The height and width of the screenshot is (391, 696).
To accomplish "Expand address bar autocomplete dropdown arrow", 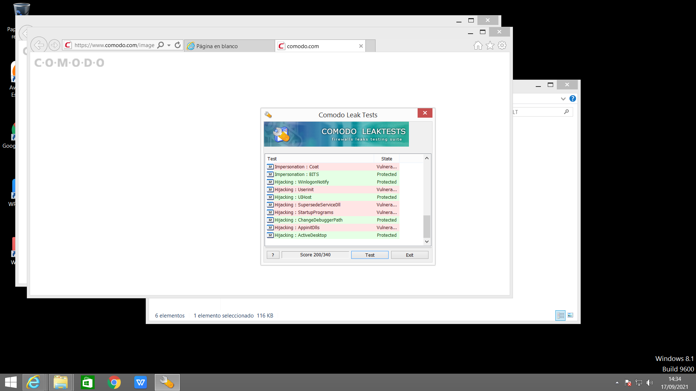I will click(x=169, y=45).
